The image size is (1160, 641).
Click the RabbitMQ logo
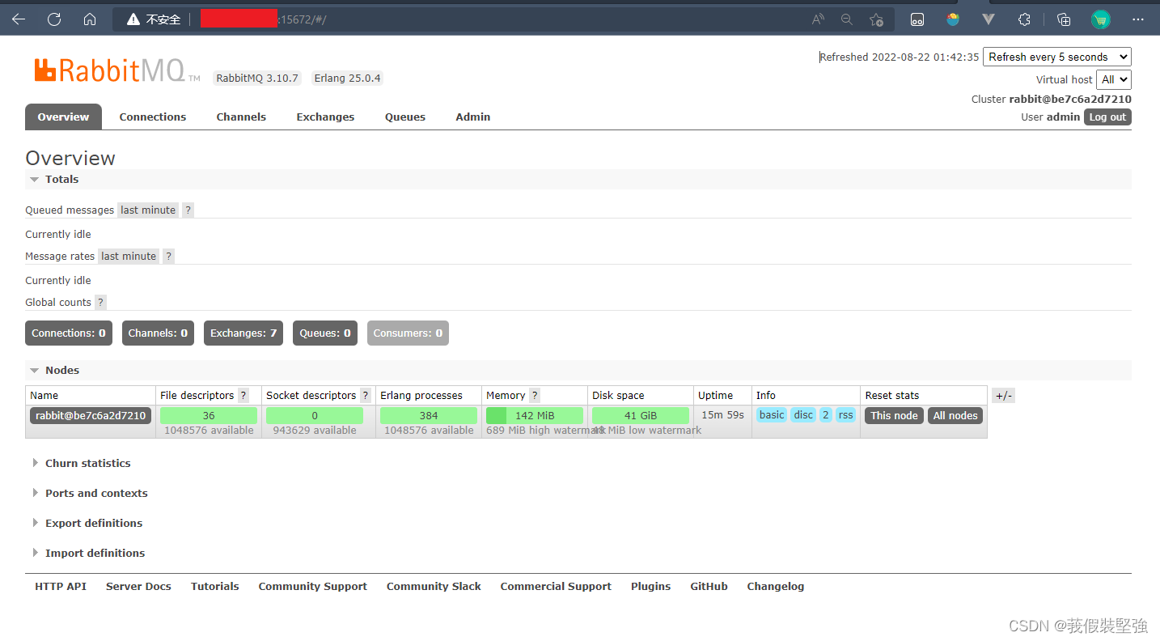click(116, 70)
